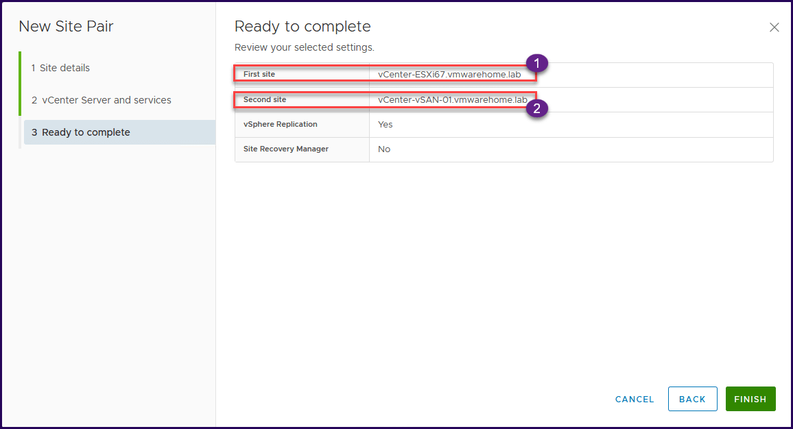This screenshot has height=429, width=793.
Task: Click Review your selected settings text
Action: [305, 47]
